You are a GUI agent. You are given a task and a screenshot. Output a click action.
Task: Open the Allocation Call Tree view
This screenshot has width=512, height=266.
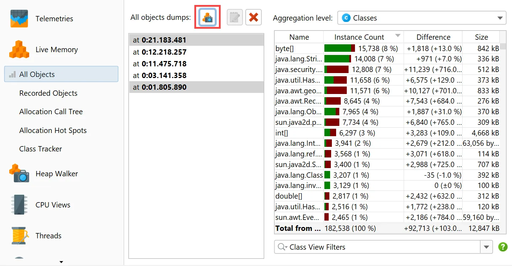(51, 112)
